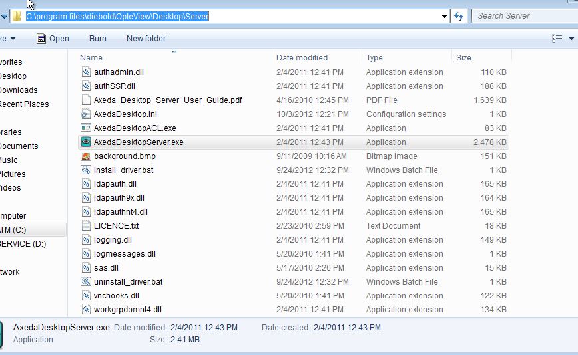The image size is (578, 355).
Task: Open Documents library in sidebar
Action: point(19,146)
